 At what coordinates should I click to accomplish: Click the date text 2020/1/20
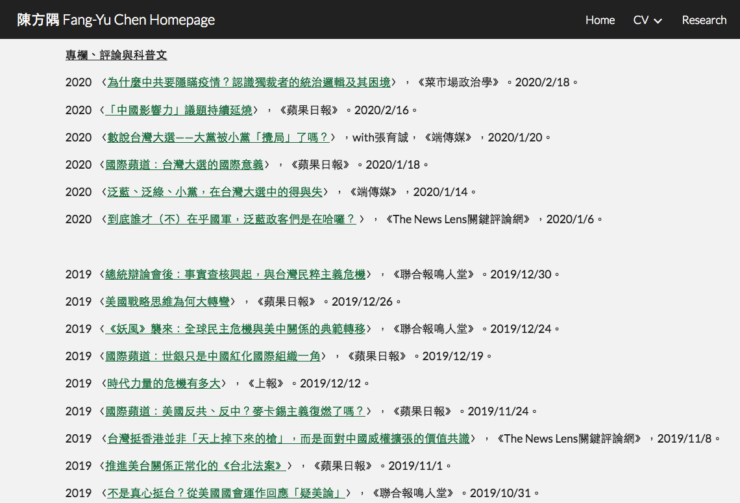[x=515, y=138]
